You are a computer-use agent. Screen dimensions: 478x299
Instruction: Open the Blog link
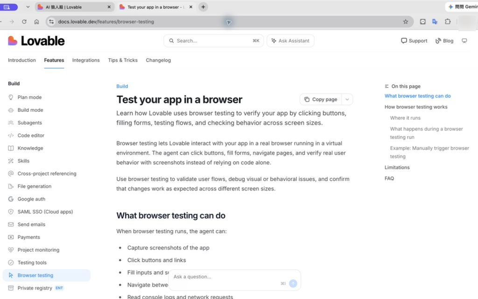pyautogui.click(x=444, y=41)
